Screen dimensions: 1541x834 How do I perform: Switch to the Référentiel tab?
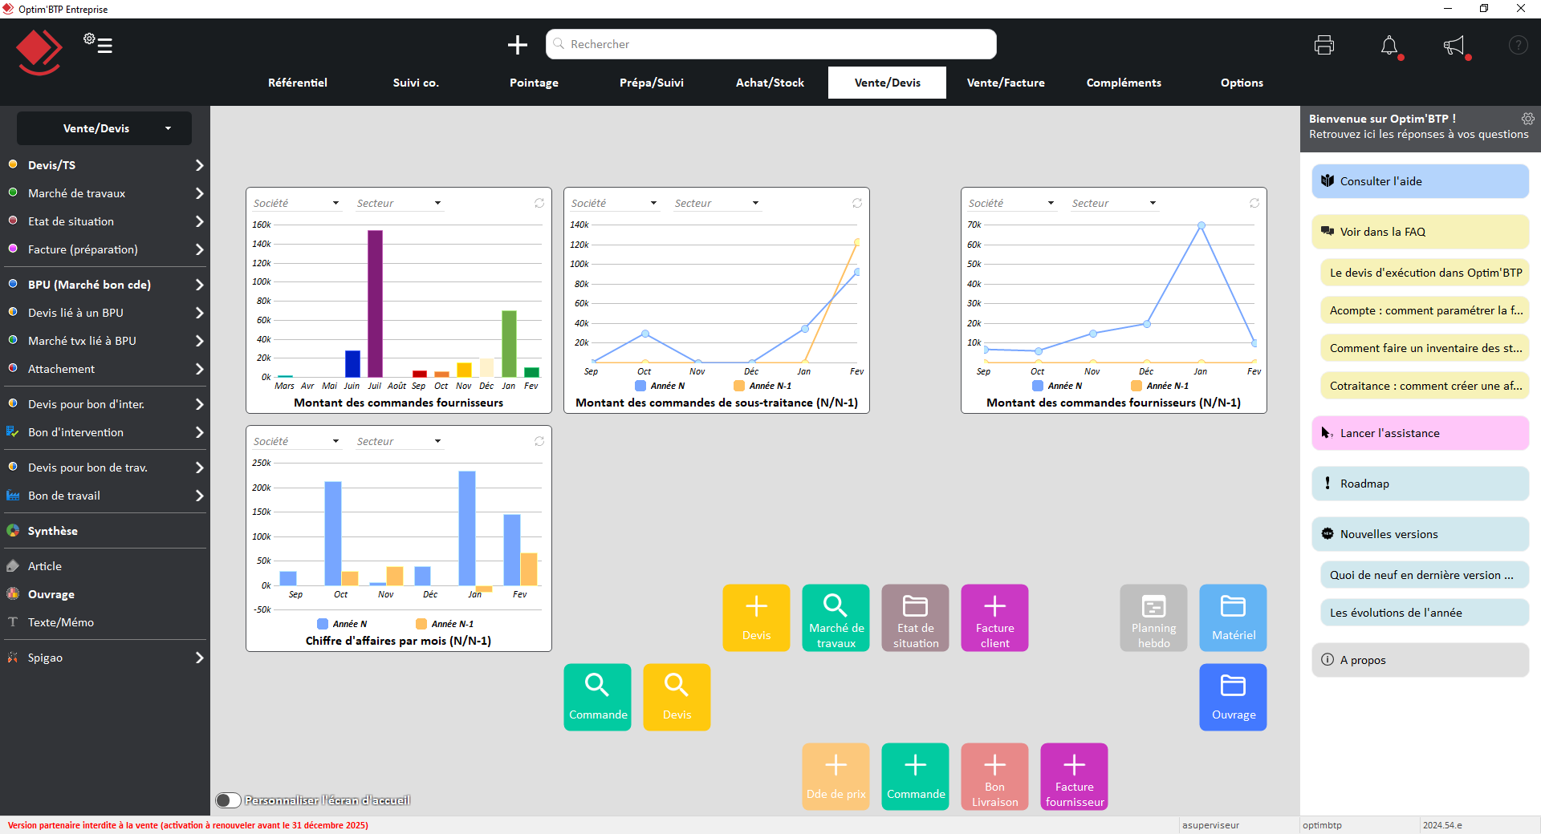[x=298, y=83]
